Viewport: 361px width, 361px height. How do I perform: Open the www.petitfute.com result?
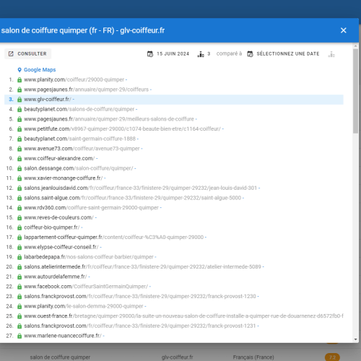[x=122, y=129]
